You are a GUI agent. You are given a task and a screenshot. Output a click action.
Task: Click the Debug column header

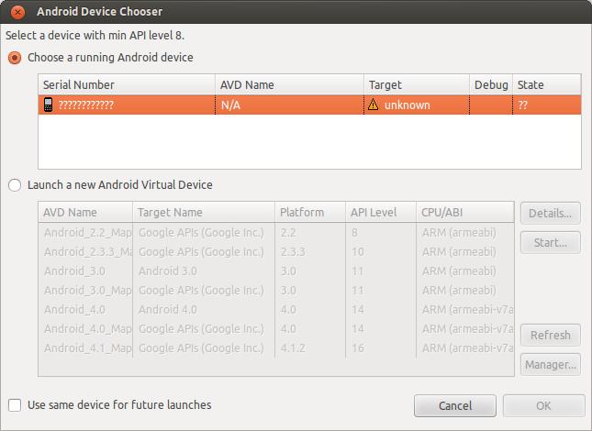491,85
